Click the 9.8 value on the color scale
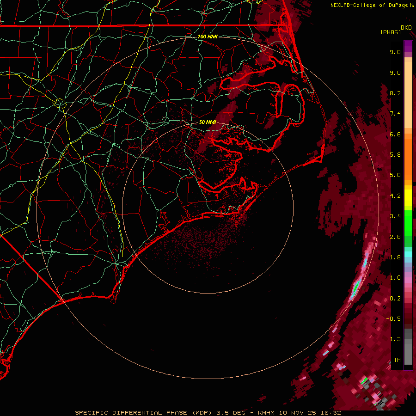Screen dimensions: 416x416 point(395,52)
